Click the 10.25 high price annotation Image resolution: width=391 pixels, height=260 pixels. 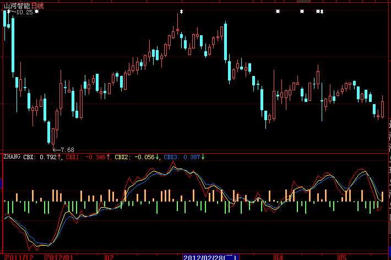click(24, 12)
